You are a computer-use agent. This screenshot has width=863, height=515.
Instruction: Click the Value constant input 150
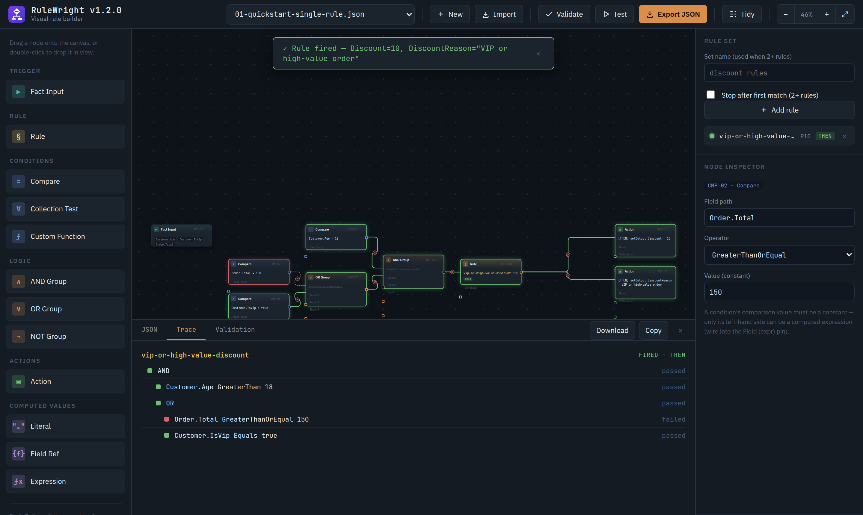point(779,292)
